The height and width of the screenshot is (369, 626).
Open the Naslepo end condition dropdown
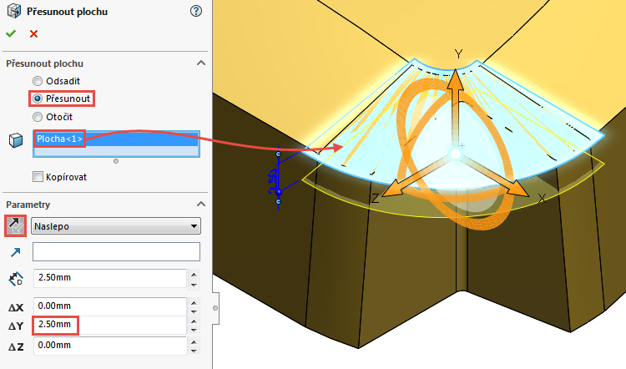pos(116,226)
